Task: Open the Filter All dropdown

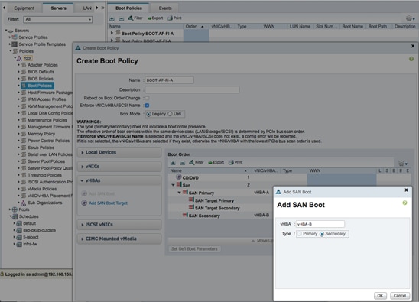Action: point(57,20)
